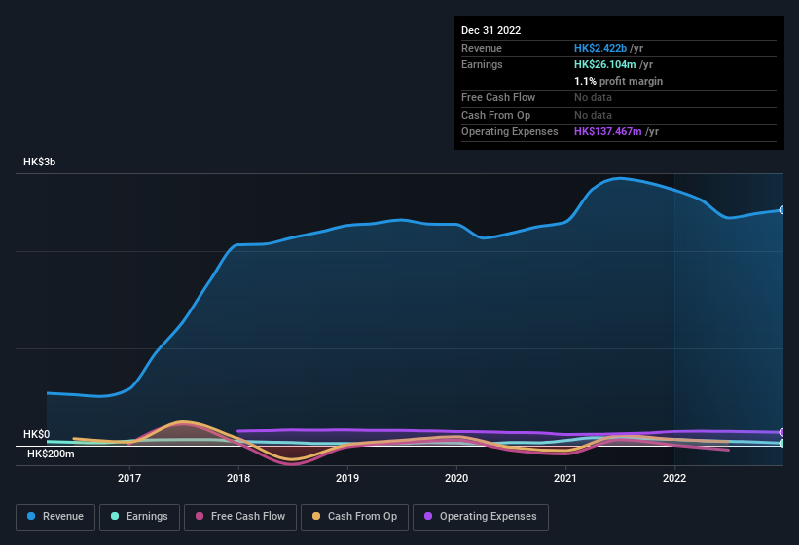Click the HK$26.104m earnings value
The height and width of the screenshot is (545, 799).
tap(605, 64)
